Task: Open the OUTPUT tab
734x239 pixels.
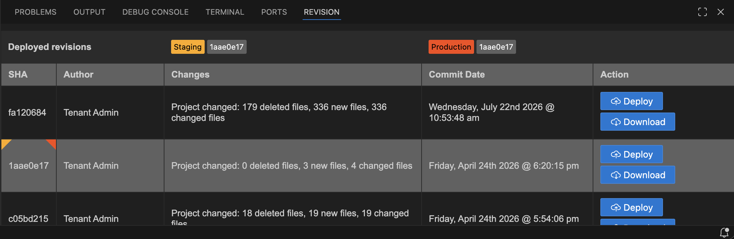Action: pyautogui.click(x=89, y=12)
